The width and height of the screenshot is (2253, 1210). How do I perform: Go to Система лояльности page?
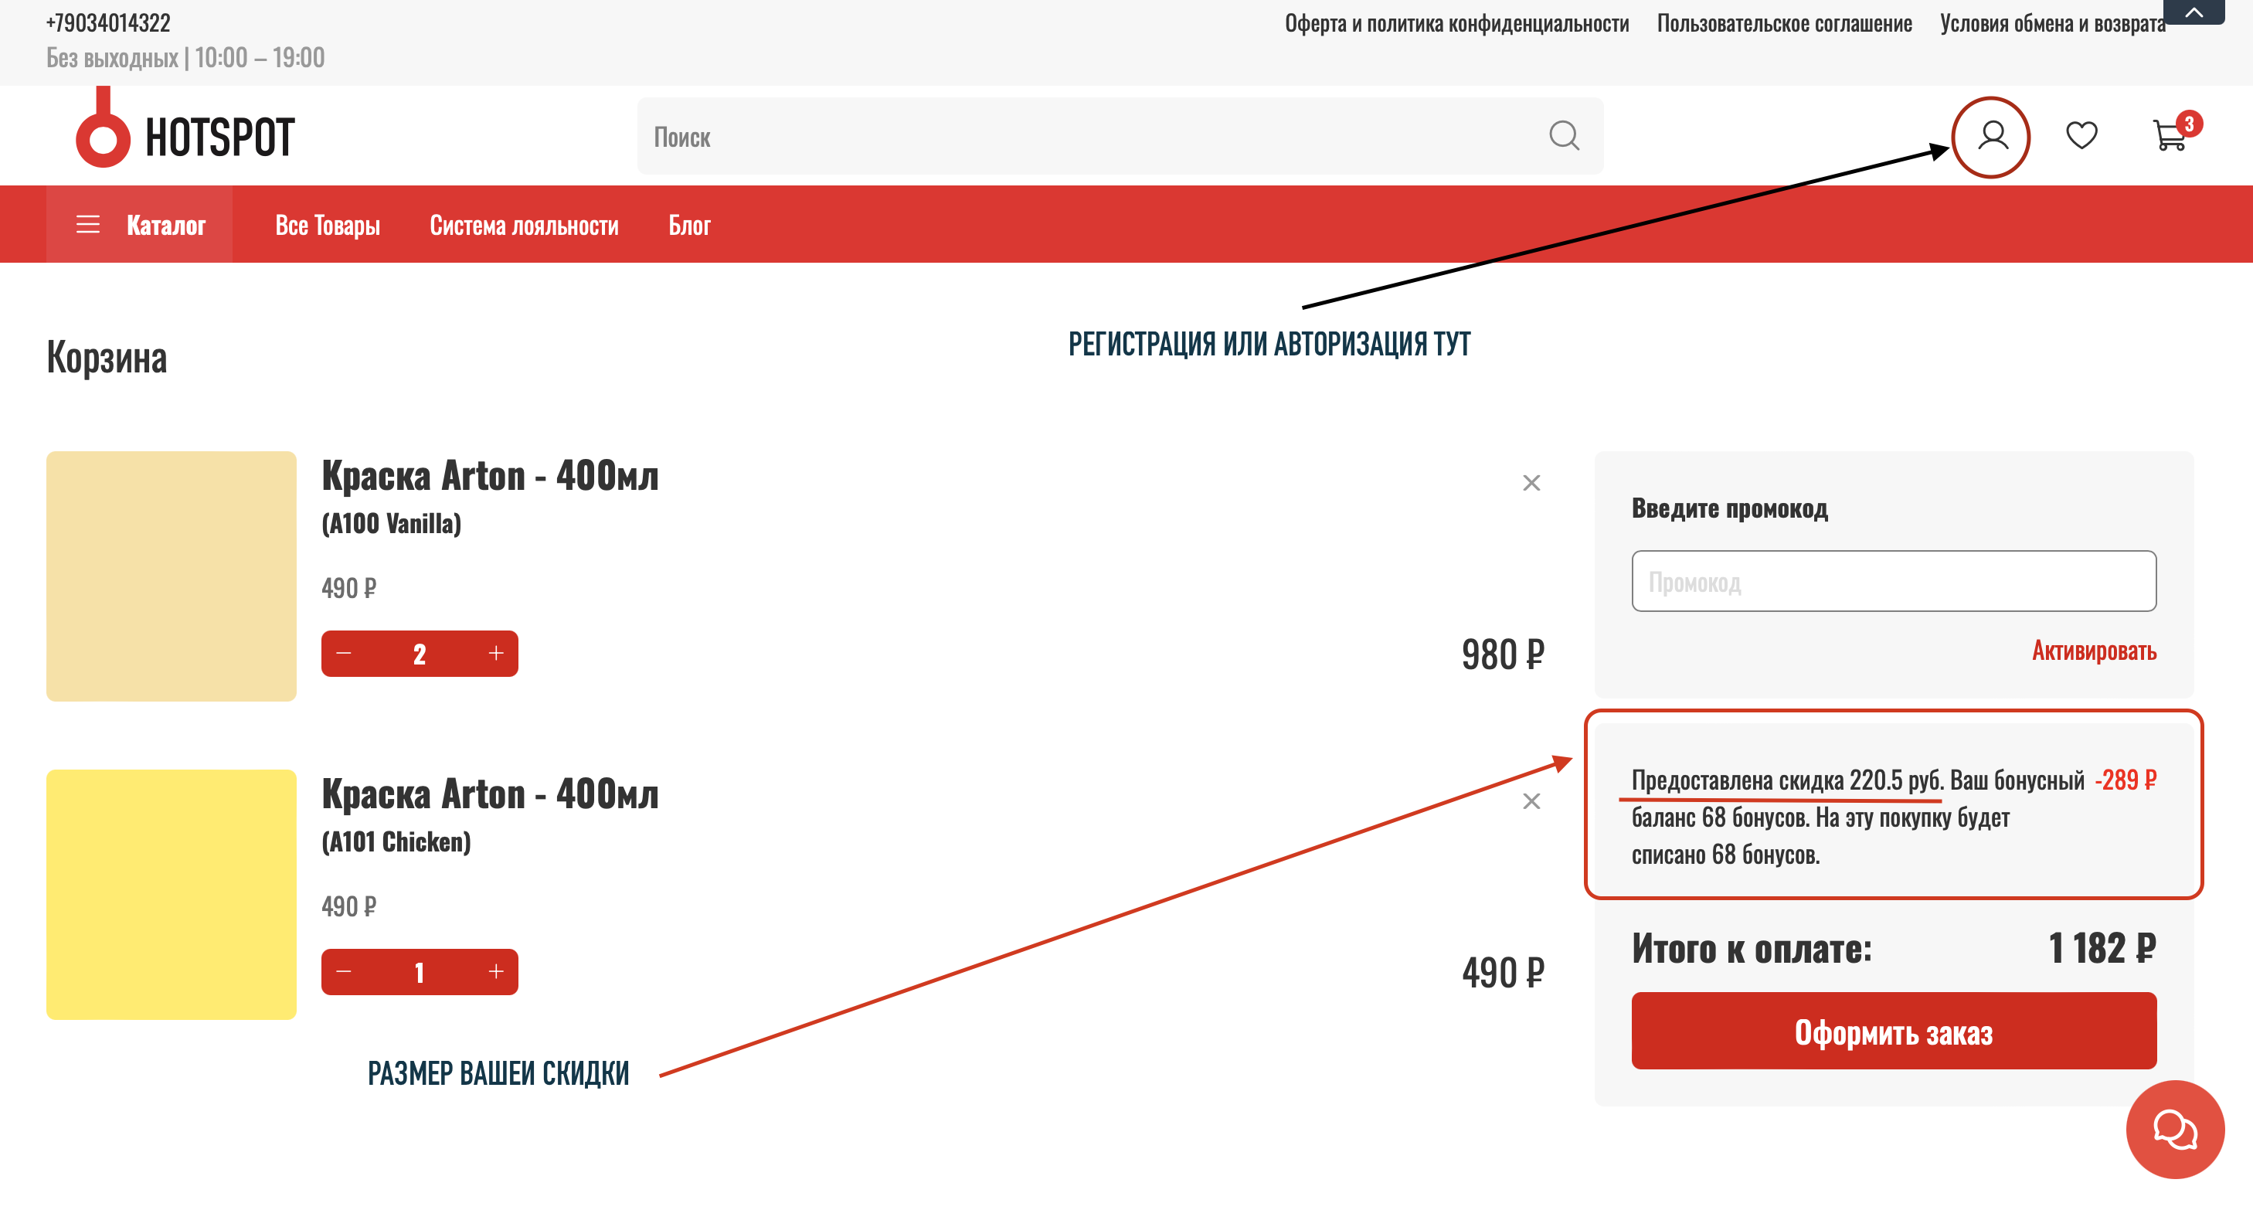tap(524, 225)
